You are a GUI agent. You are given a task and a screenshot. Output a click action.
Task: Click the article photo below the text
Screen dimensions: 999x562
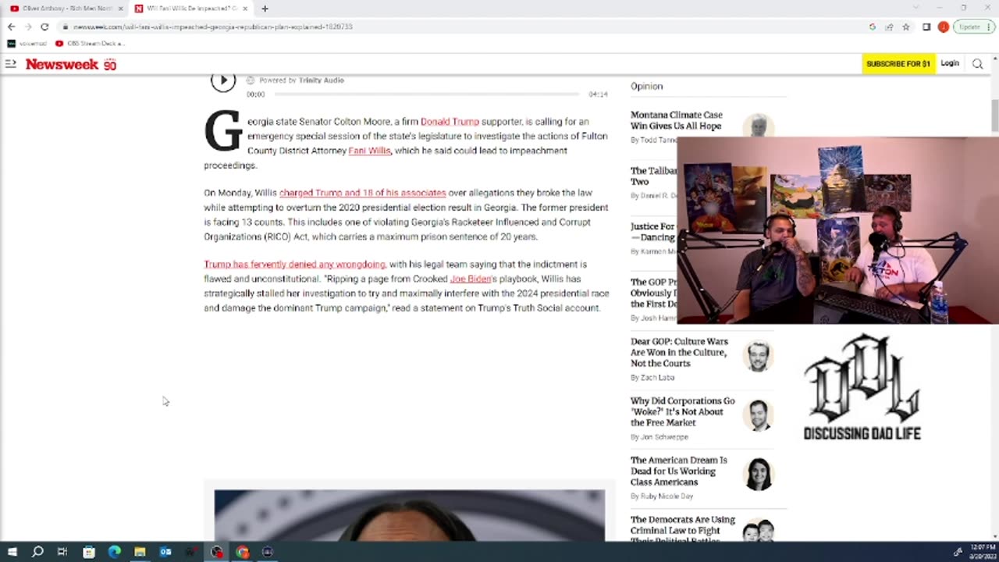(410, 515)
